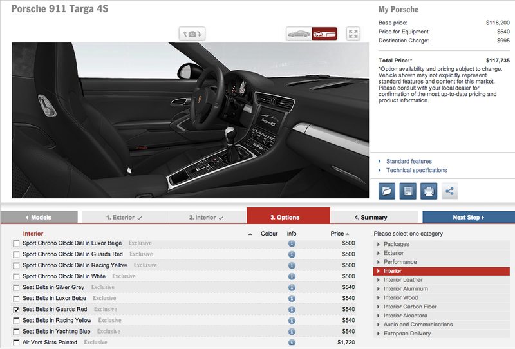
Task: Open the 1. Exterior step tab
Action: click(124, 217)
